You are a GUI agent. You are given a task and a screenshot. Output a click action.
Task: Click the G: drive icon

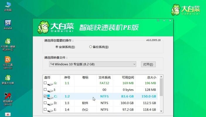50,84
